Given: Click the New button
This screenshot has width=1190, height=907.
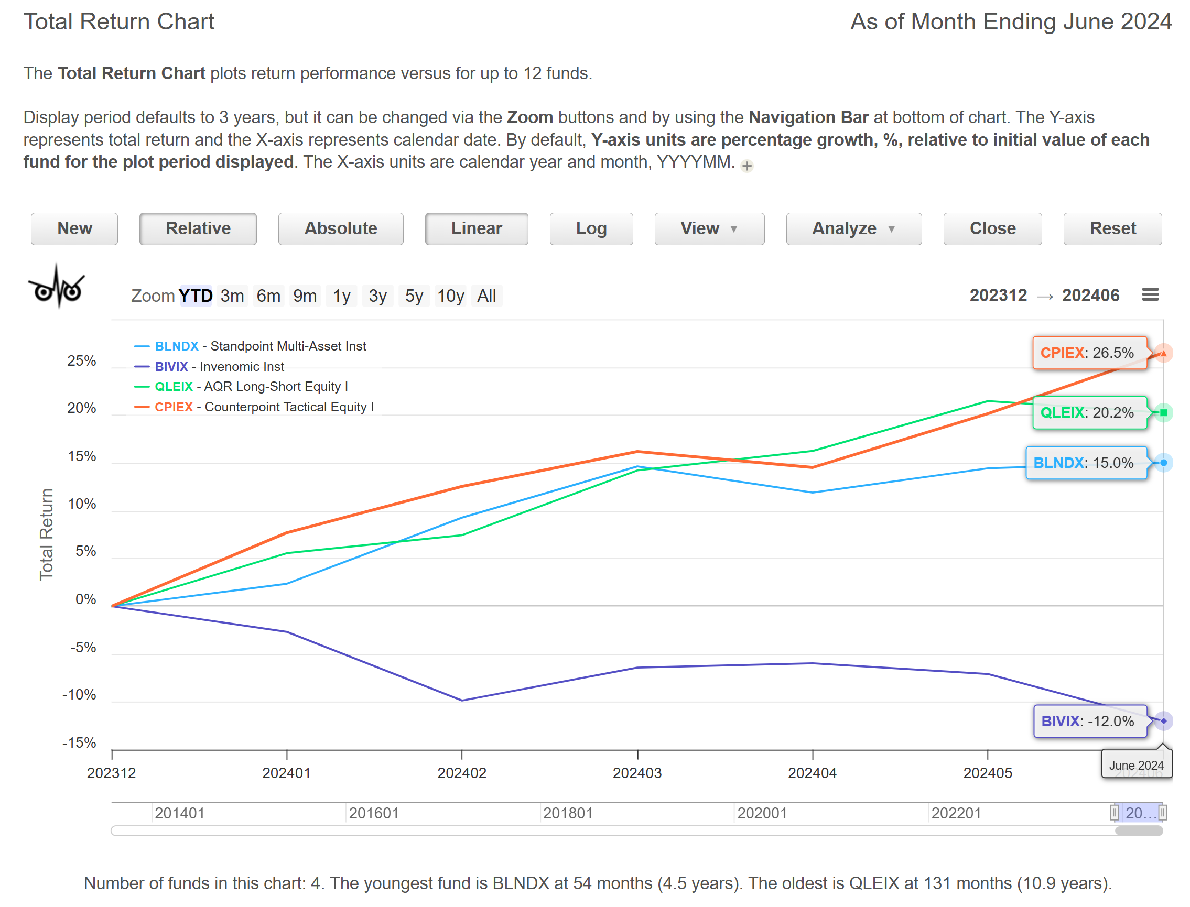Looking at the screenshot, I should pos(74,228).
